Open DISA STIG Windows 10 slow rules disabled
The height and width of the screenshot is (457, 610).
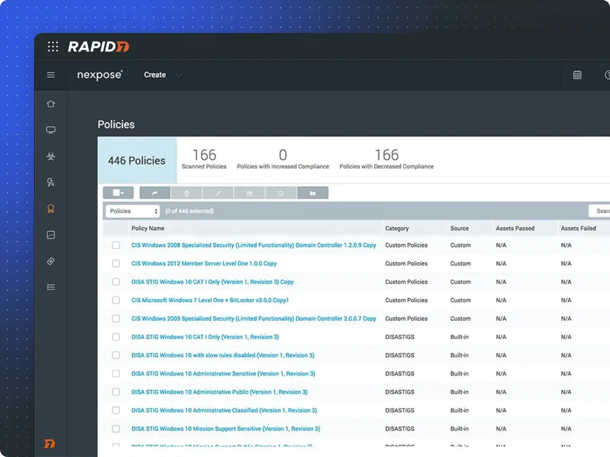coord(223,355)
